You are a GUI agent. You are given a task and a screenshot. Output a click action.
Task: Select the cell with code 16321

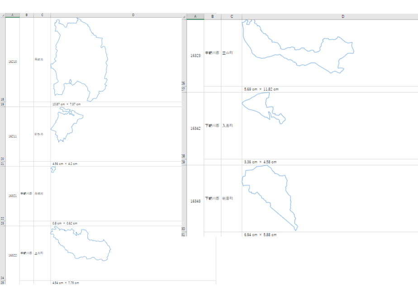click(13, 196)
